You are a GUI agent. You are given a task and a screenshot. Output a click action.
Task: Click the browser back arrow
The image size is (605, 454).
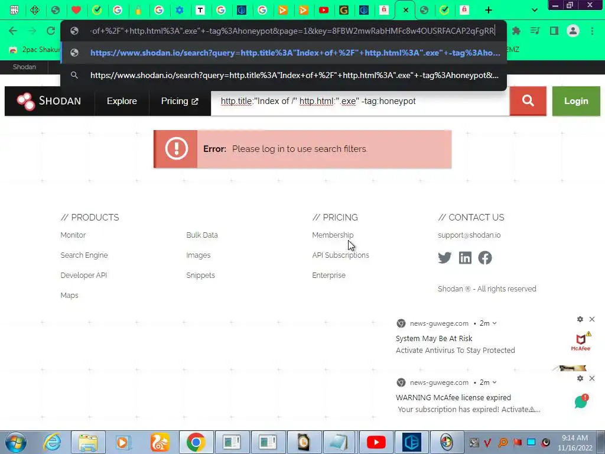coord(13,31)
